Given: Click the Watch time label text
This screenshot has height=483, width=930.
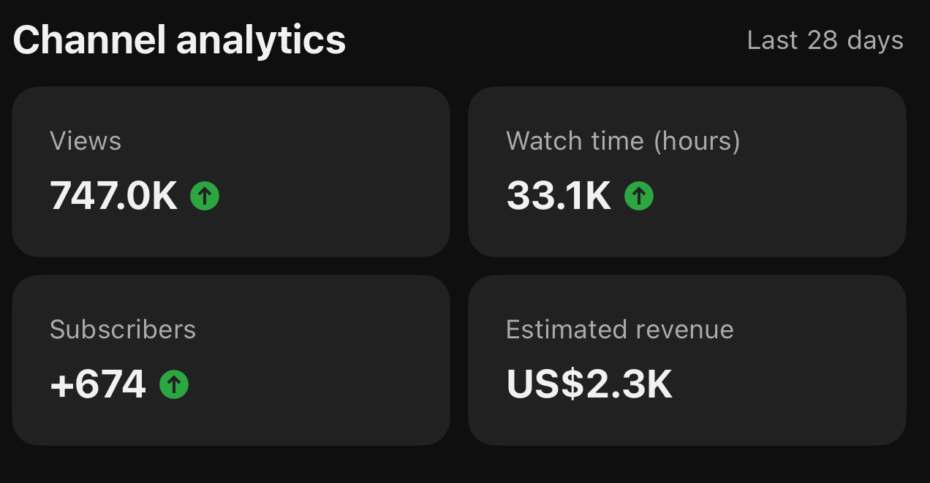Looking at the screenshot, I should click(x=576, y=140).
